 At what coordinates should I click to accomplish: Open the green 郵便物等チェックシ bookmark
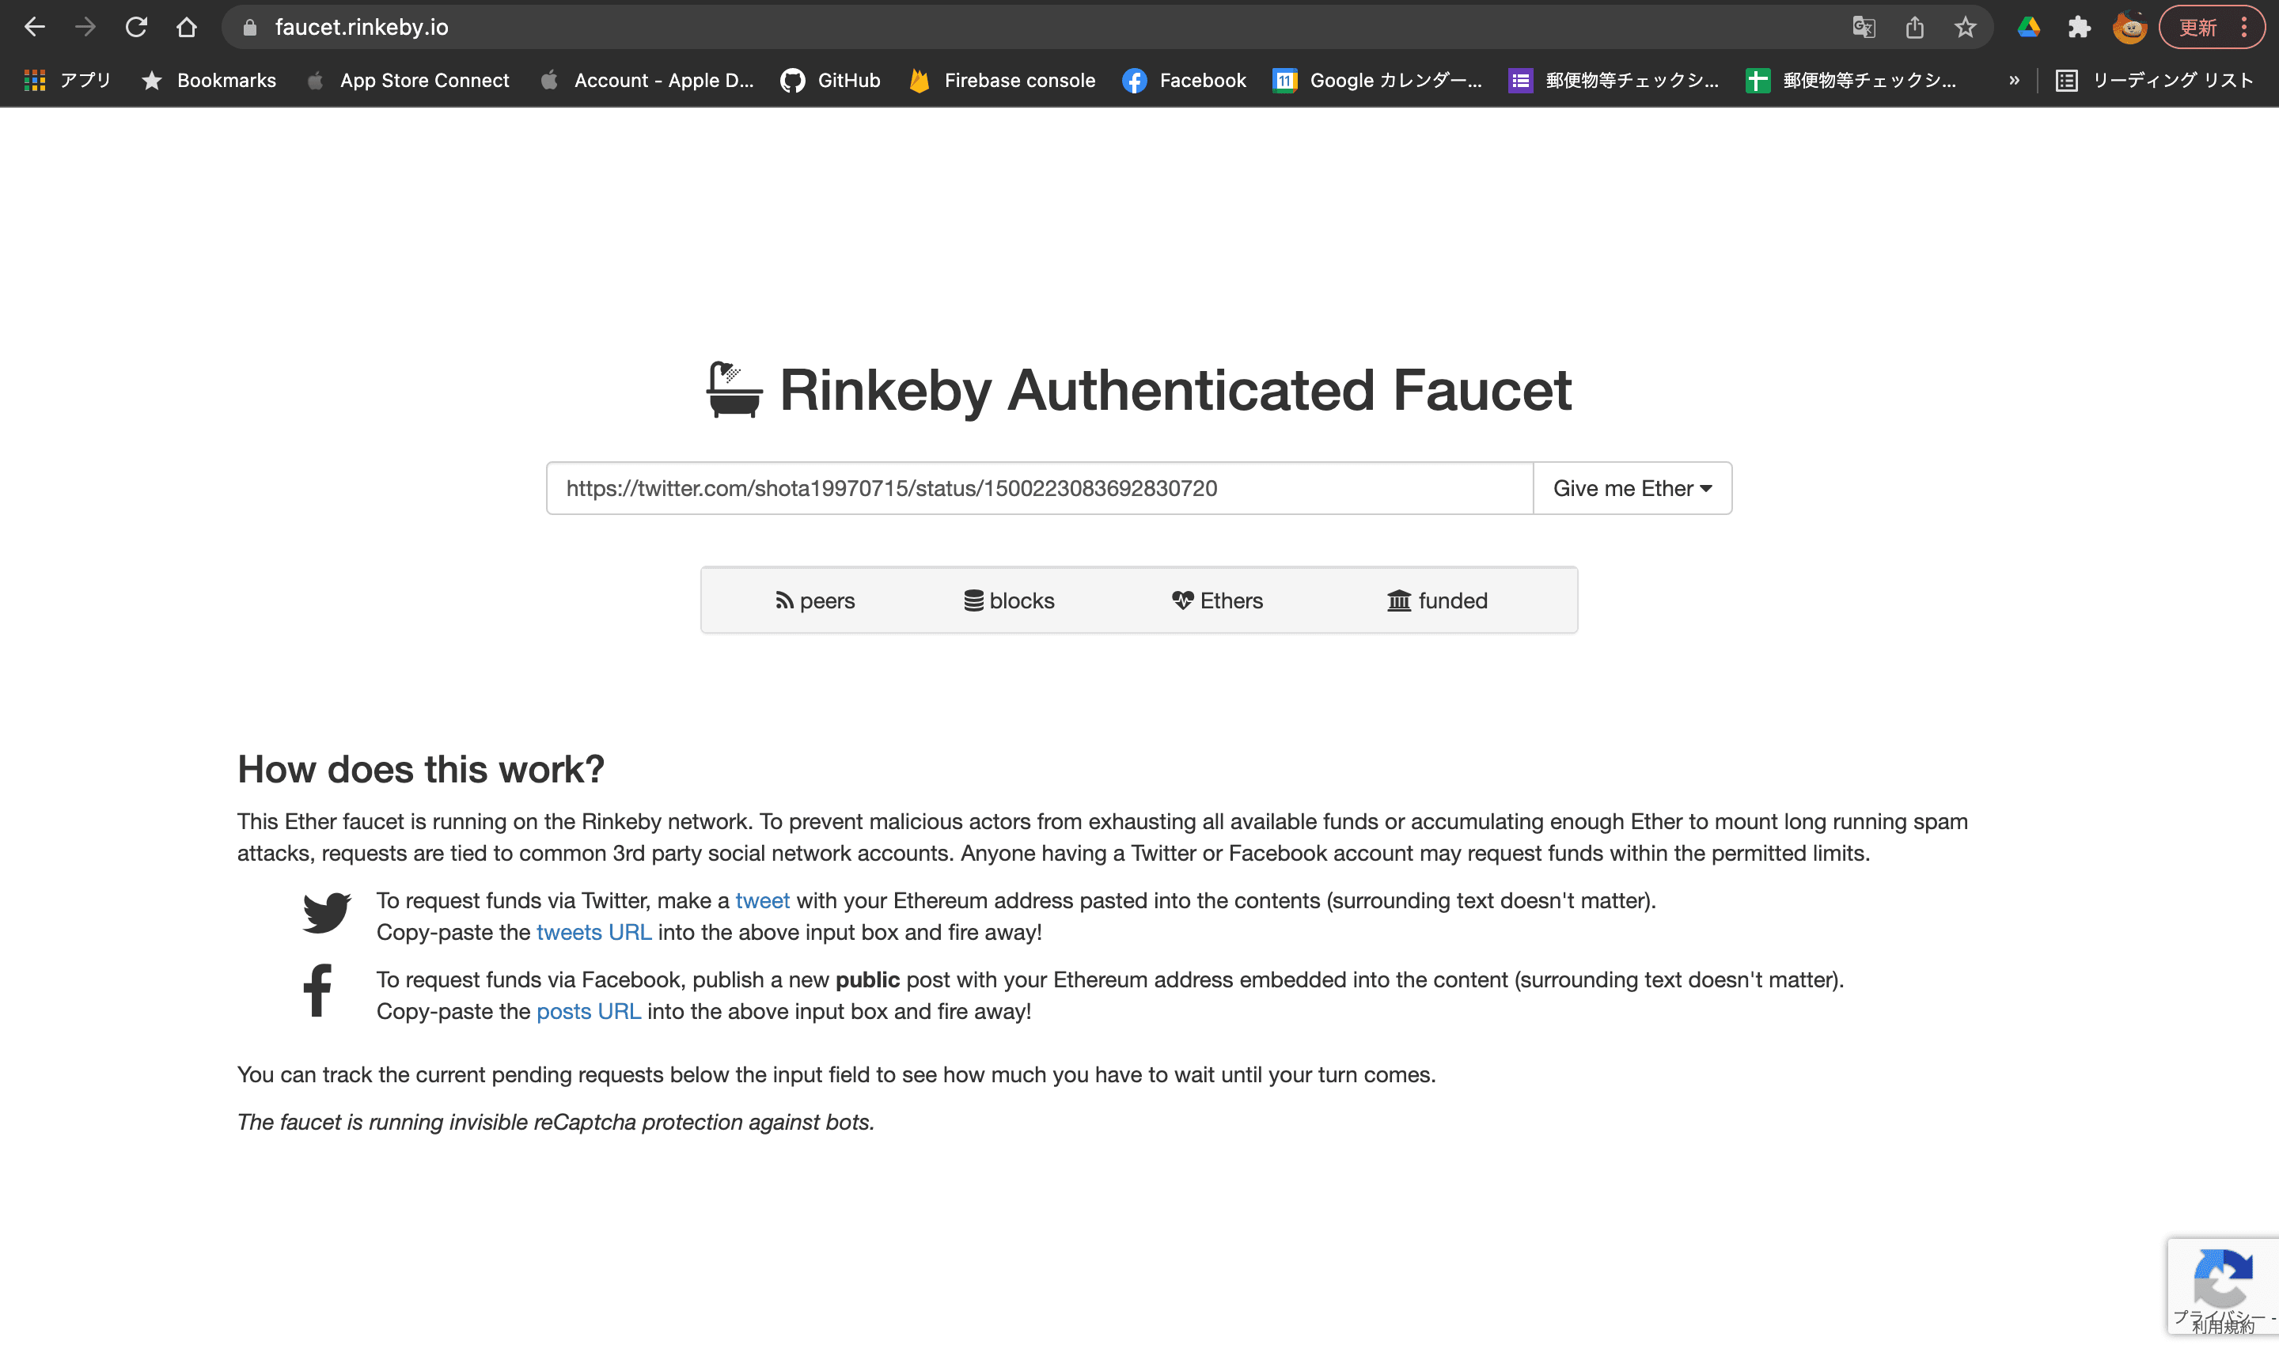(1852, 81)
